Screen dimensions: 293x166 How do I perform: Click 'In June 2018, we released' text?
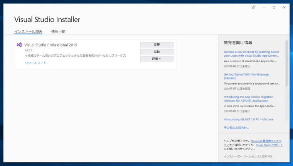tap(250, 106)
